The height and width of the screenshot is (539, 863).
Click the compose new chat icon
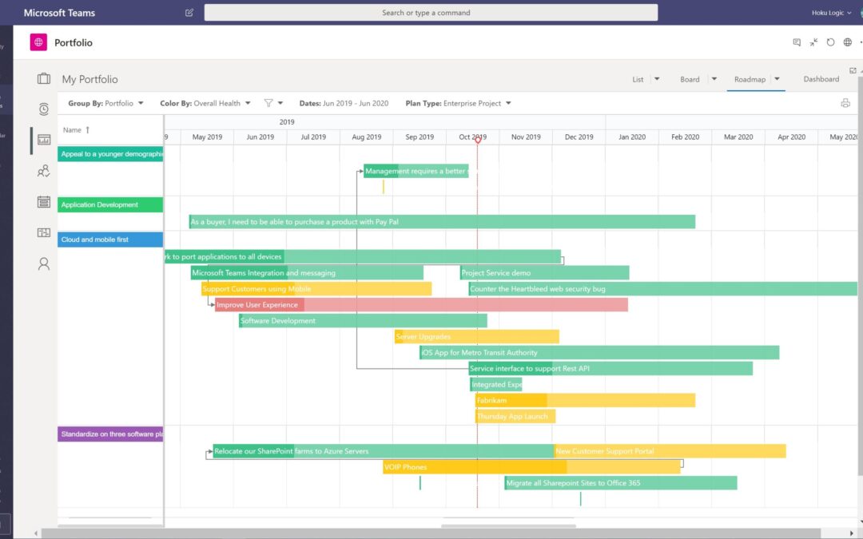pyautogui.click(x=189, y=13)
